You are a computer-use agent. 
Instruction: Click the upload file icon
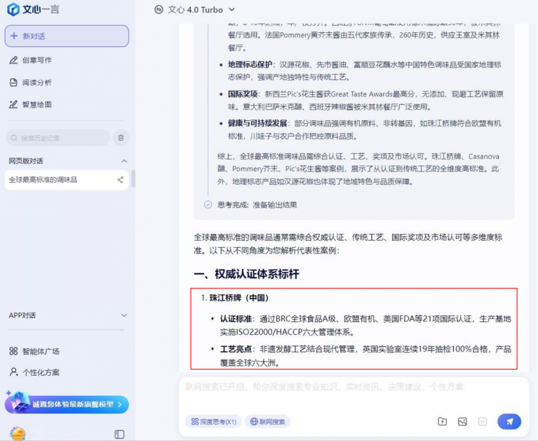(x=443, y=422)
